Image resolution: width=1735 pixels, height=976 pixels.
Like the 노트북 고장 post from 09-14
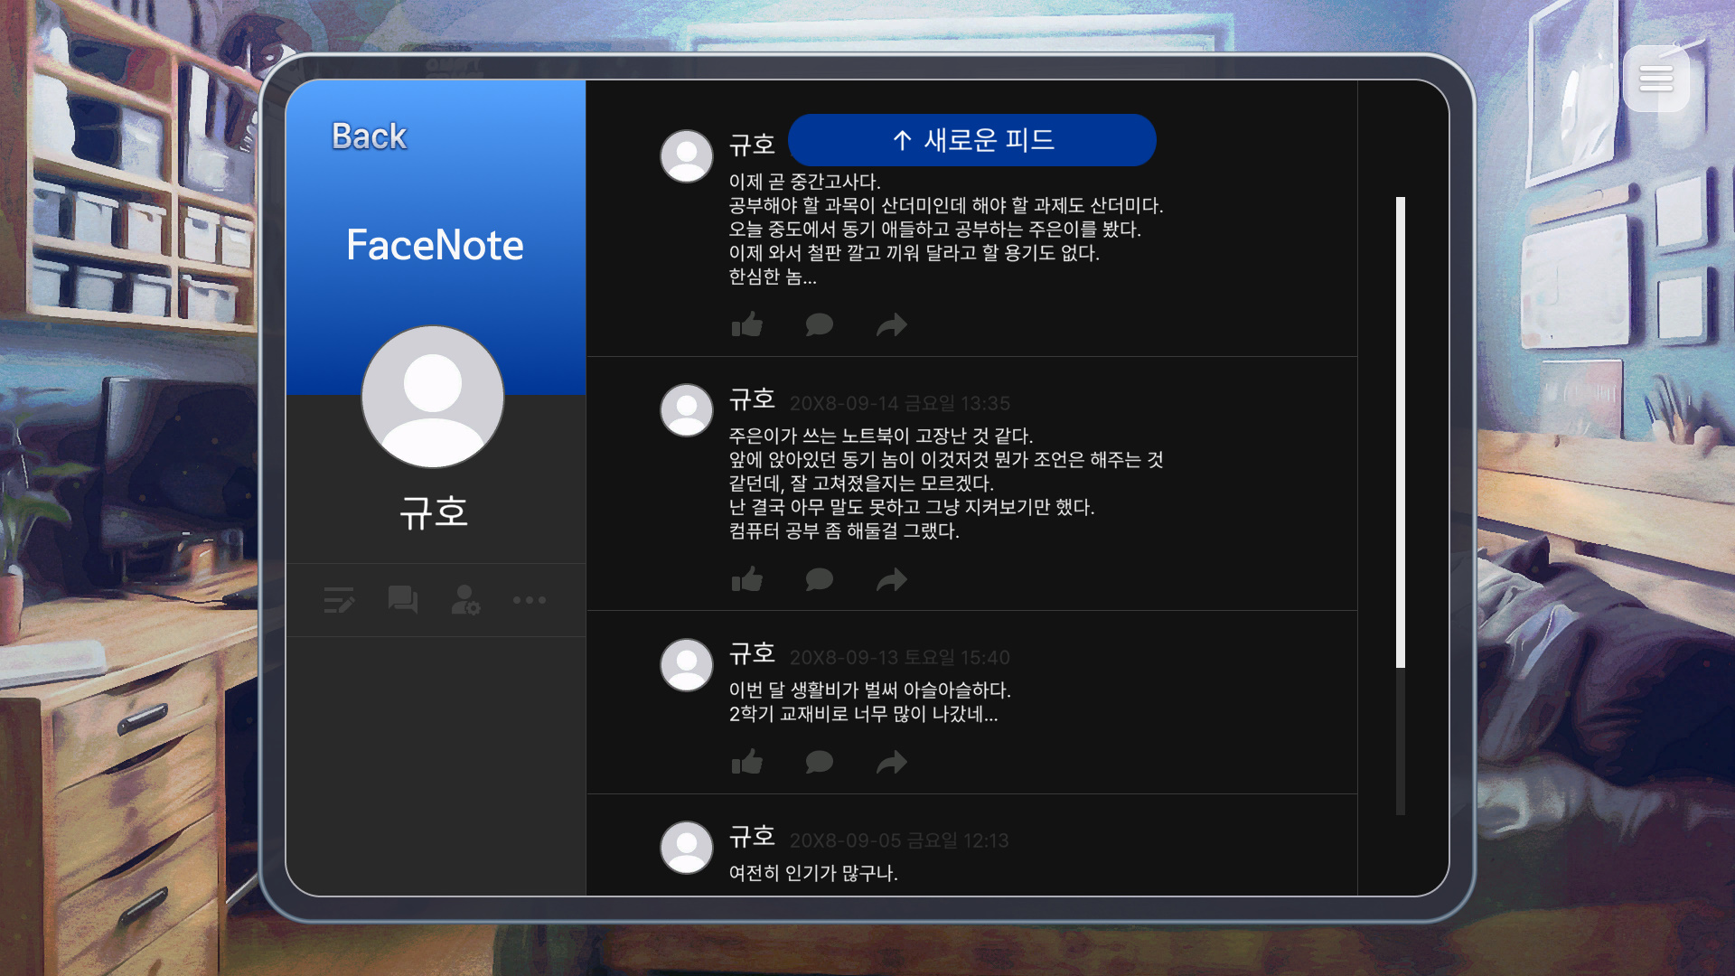(x=747, y=579)
